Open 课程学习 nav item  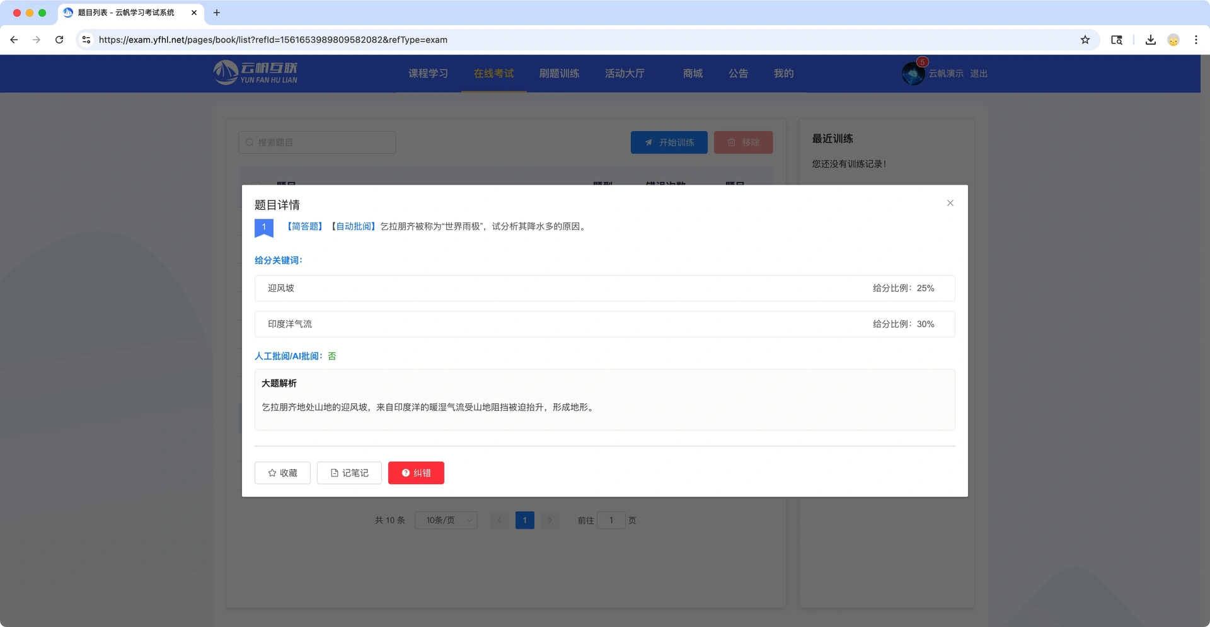pos(428,74)
